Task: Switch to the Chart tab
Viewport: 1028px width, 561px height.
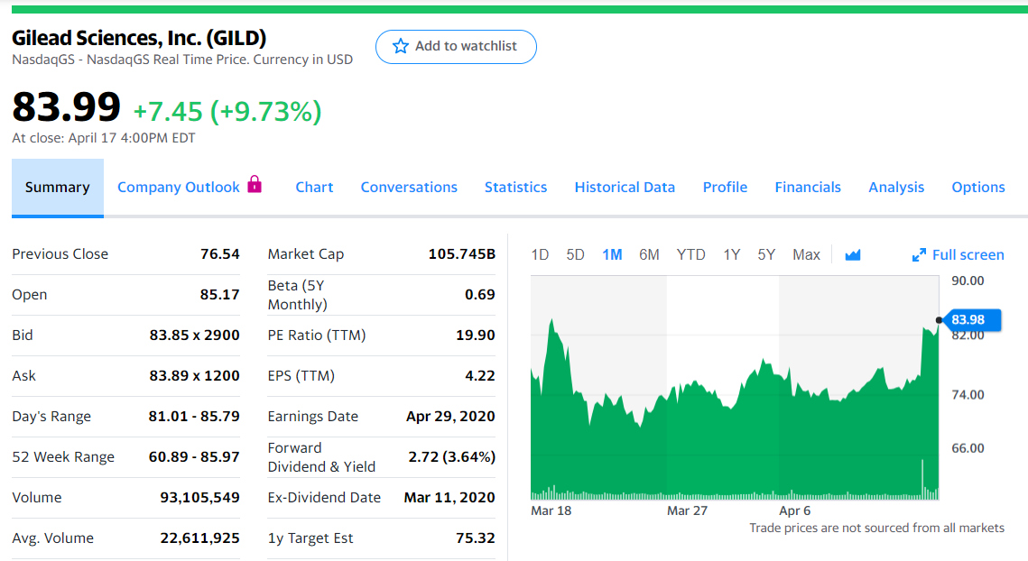Action: 314,188
